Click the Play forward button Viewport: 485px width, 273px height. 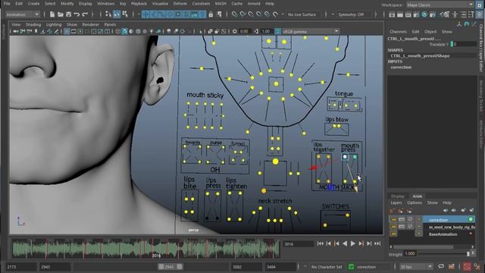click(352, 243)
